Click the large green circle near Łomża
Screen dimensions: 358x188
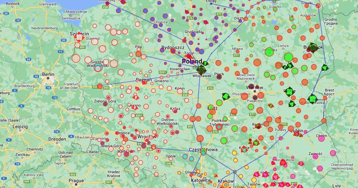pyautogui.click(x=288, y=57)
